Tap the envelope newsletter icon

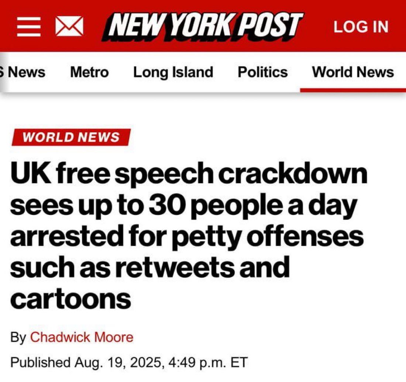pyautogui.click(x=69, y=27)
